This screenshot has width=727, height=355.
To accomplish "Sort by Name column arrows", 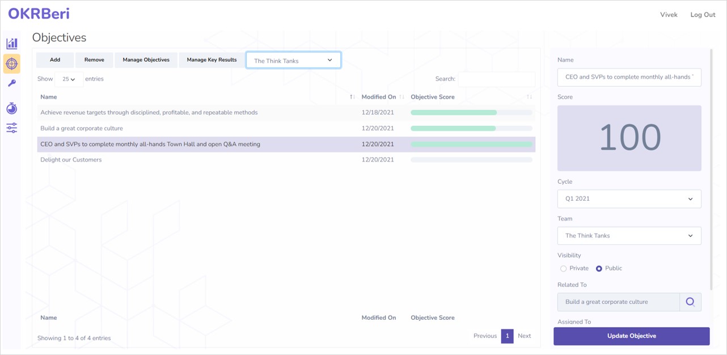I will [352, 97].
